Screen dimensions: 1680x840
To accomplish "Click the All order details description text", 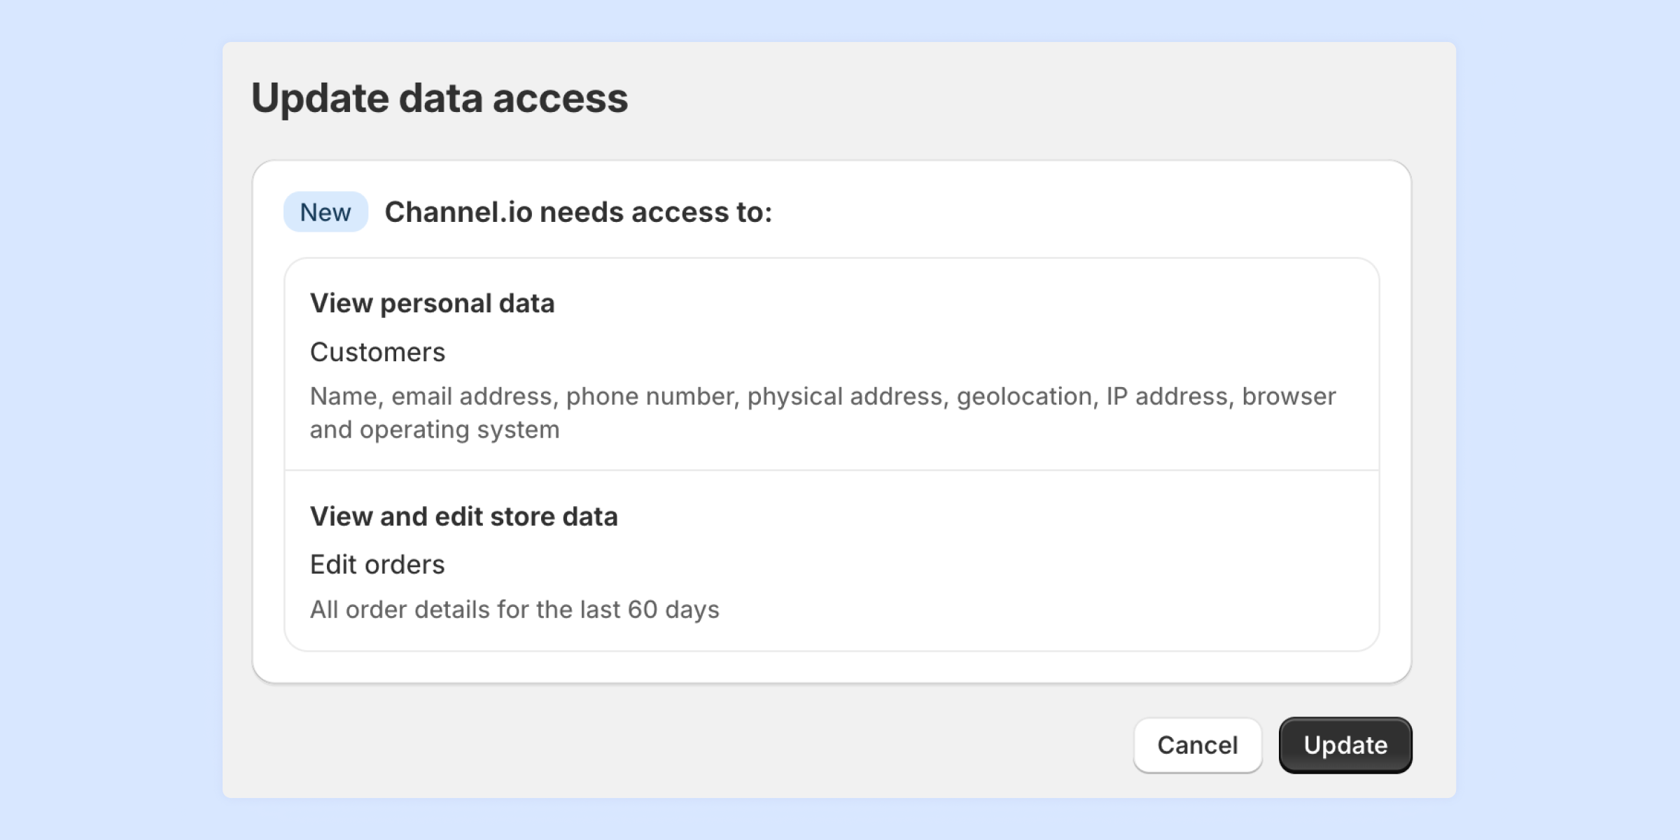I will (x=514, y=610).
